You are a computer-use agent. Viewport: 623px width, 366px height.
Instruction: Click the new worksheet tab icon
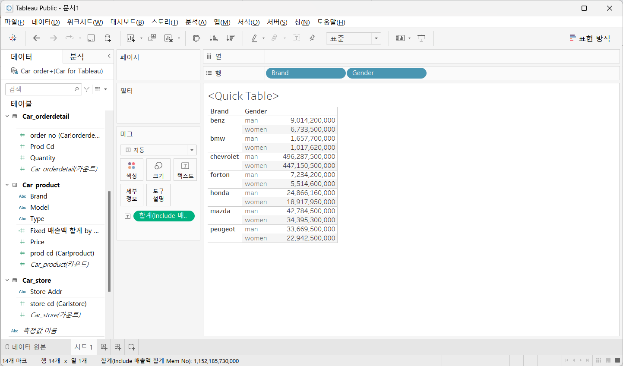pyautogui.click(x=104, y=347)
